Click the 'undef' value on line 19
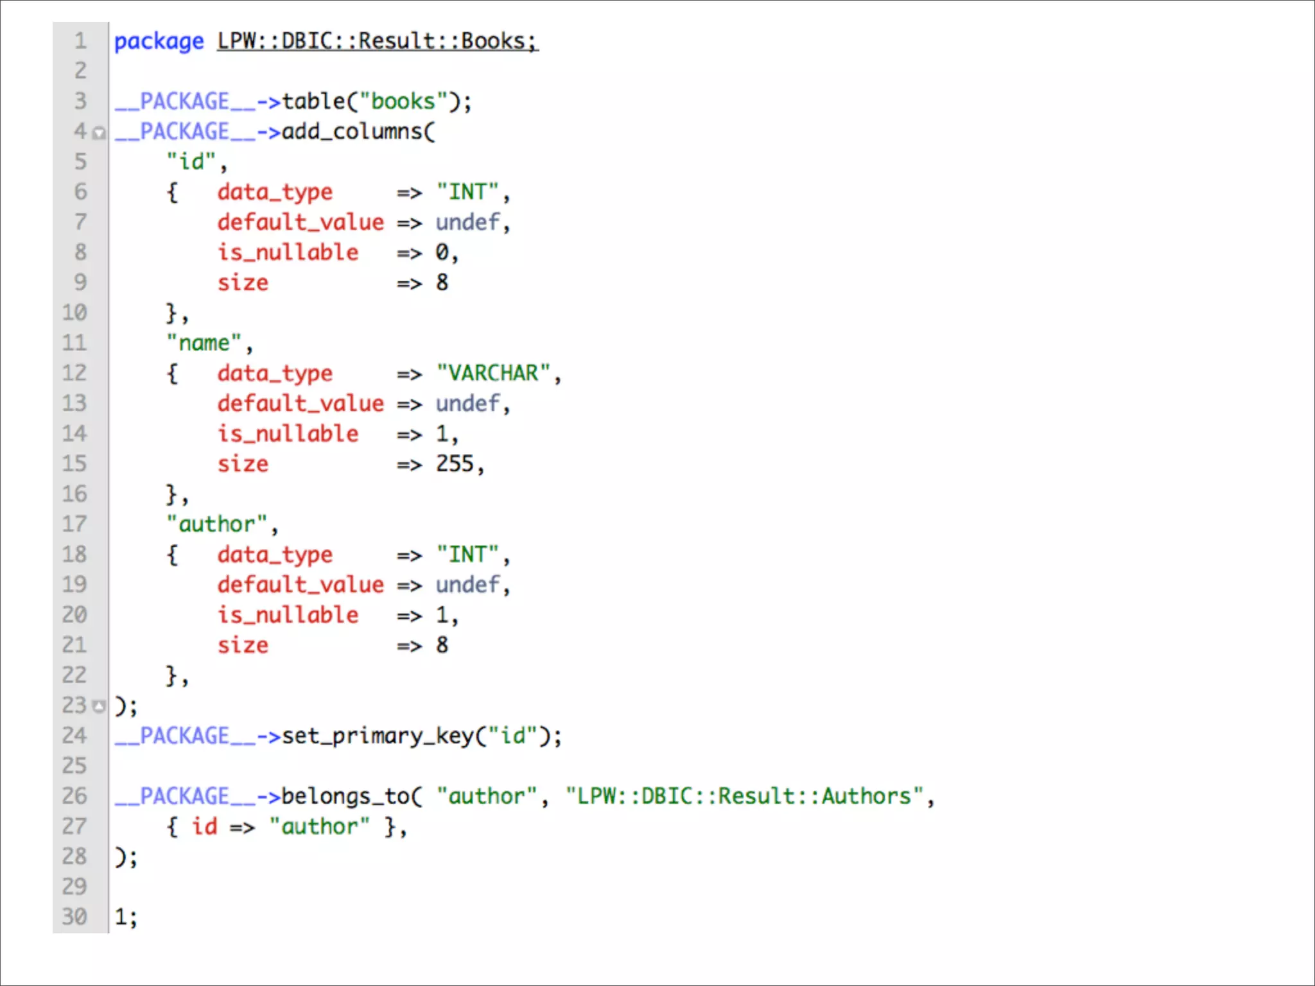1315x986 pixels. click(467, 585)
